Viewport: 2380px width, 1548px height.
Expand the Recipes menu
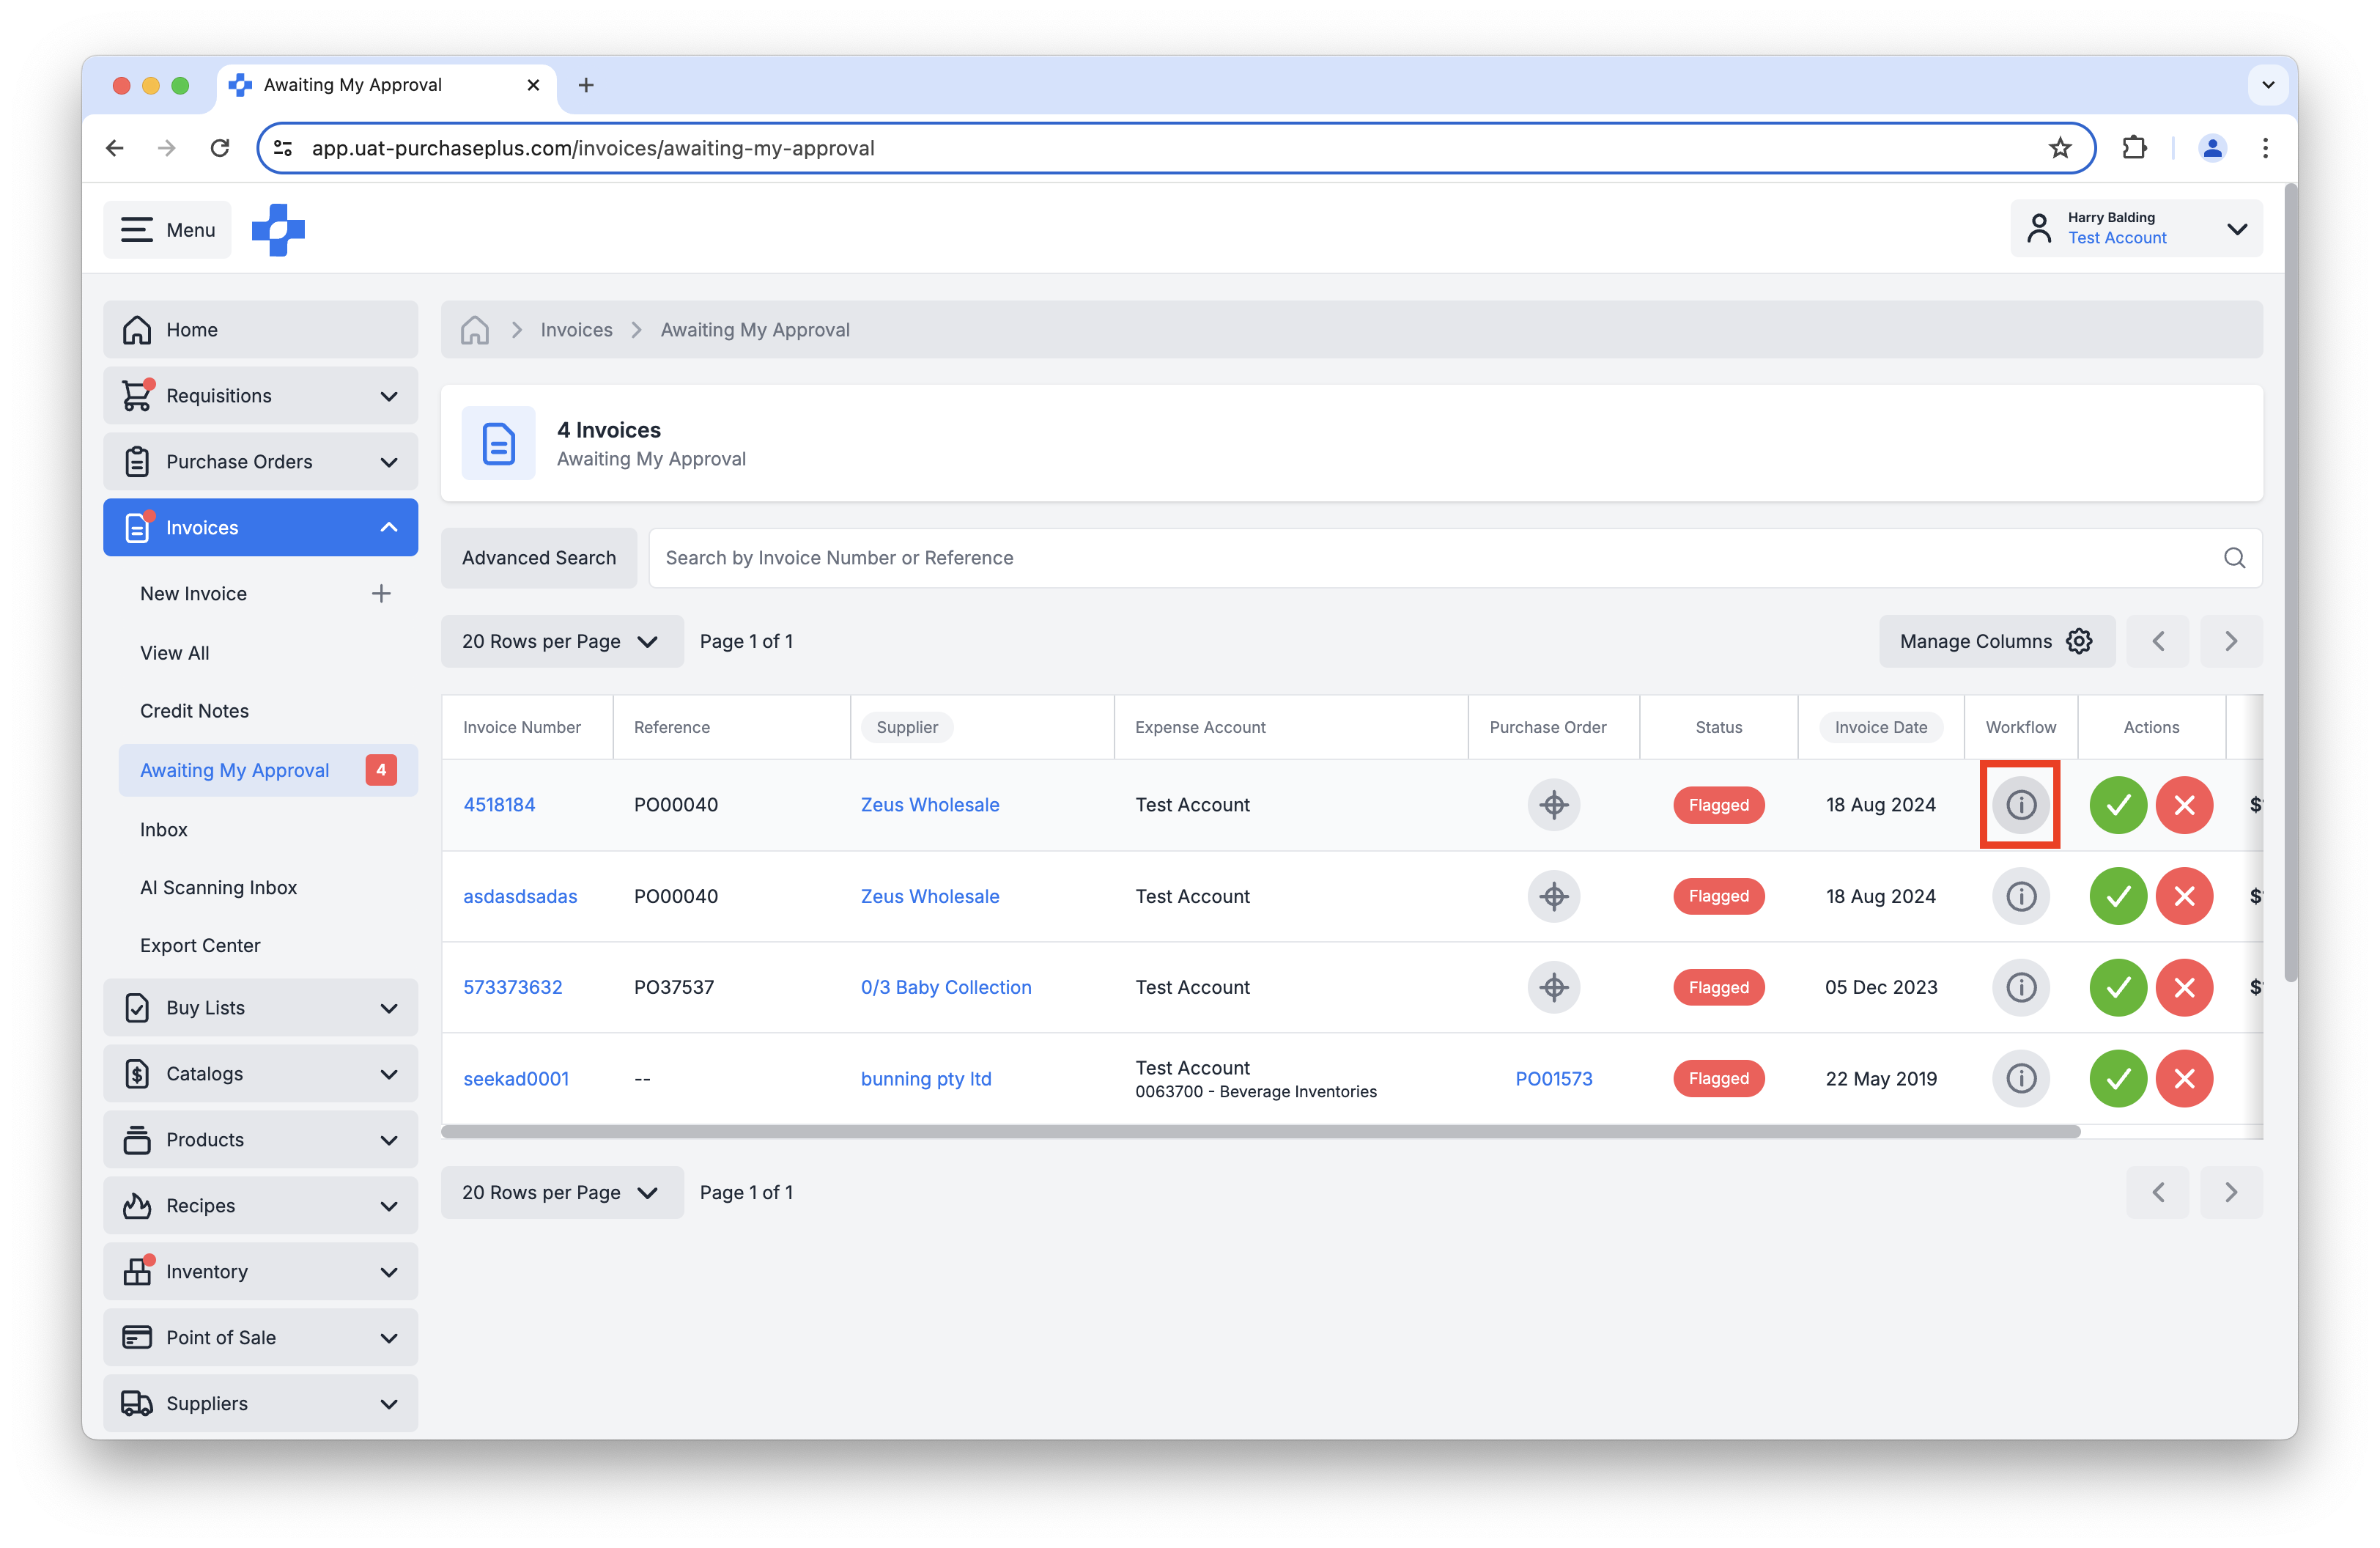click(260, 1206)
